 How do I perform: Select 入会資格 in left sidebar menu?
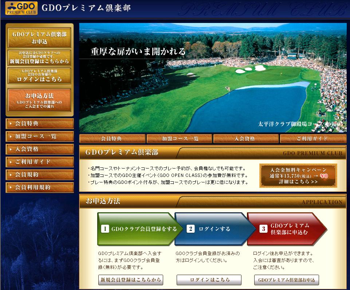point(39,149)
